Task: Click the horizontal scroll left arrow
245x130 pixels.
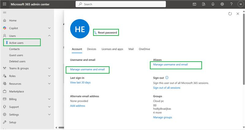Action: 56,128
